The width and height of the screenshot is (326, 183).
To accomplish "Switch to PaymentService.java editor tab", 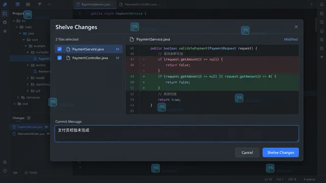I will pyautogui.click(x=95, y=5).
